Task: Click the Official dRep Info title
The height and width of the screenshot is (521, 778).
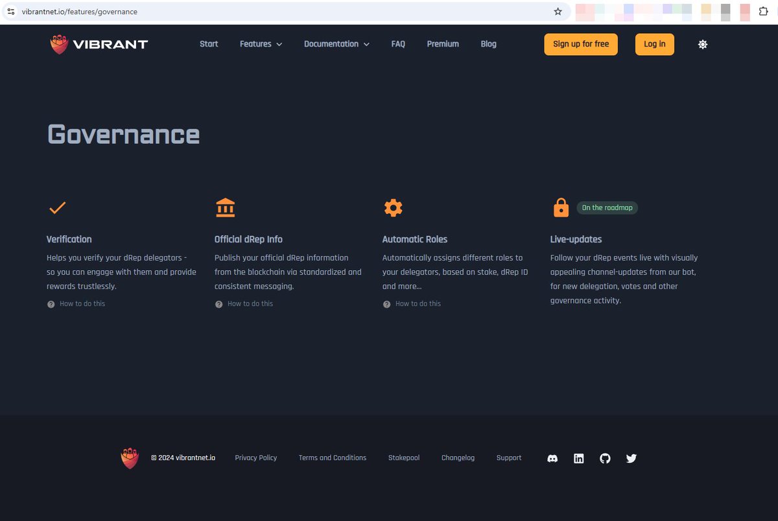Action: pyautogui.click(x=248, y=239)
